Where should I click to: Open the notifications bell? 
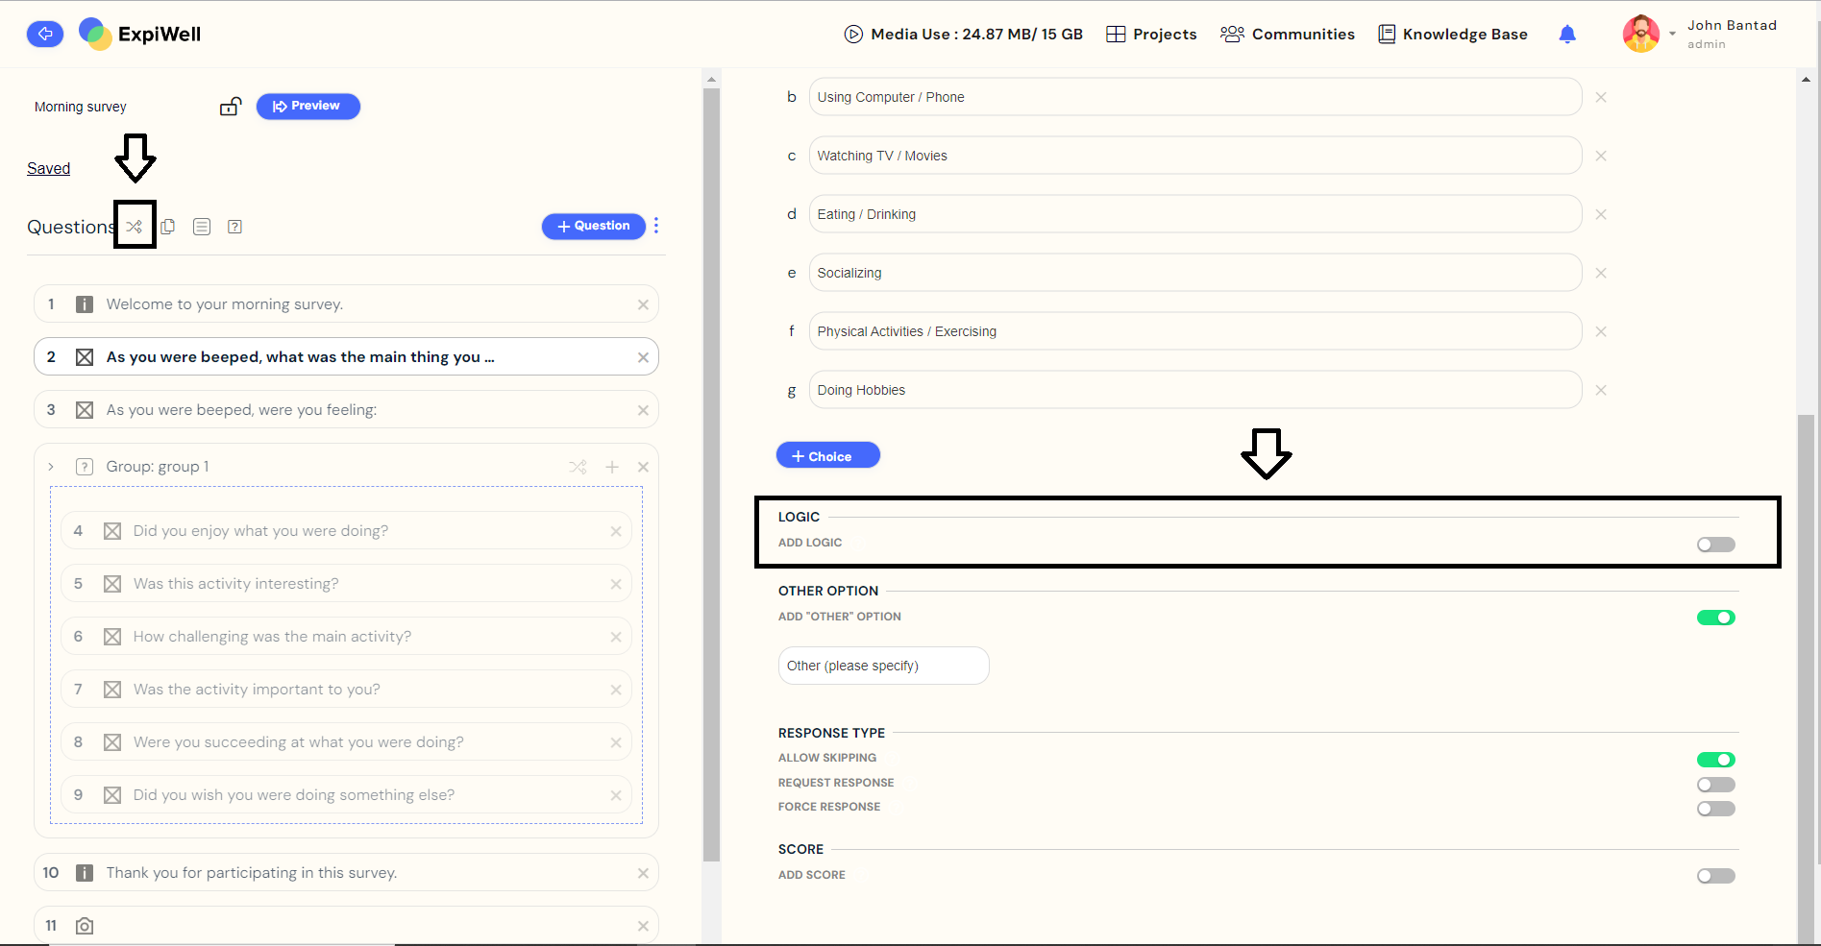point(1566,35)
